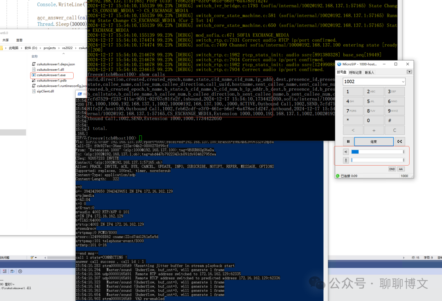Toggle the AA auto-answer button in MicroSIP
Screen dimensions: 442x301
401,169
